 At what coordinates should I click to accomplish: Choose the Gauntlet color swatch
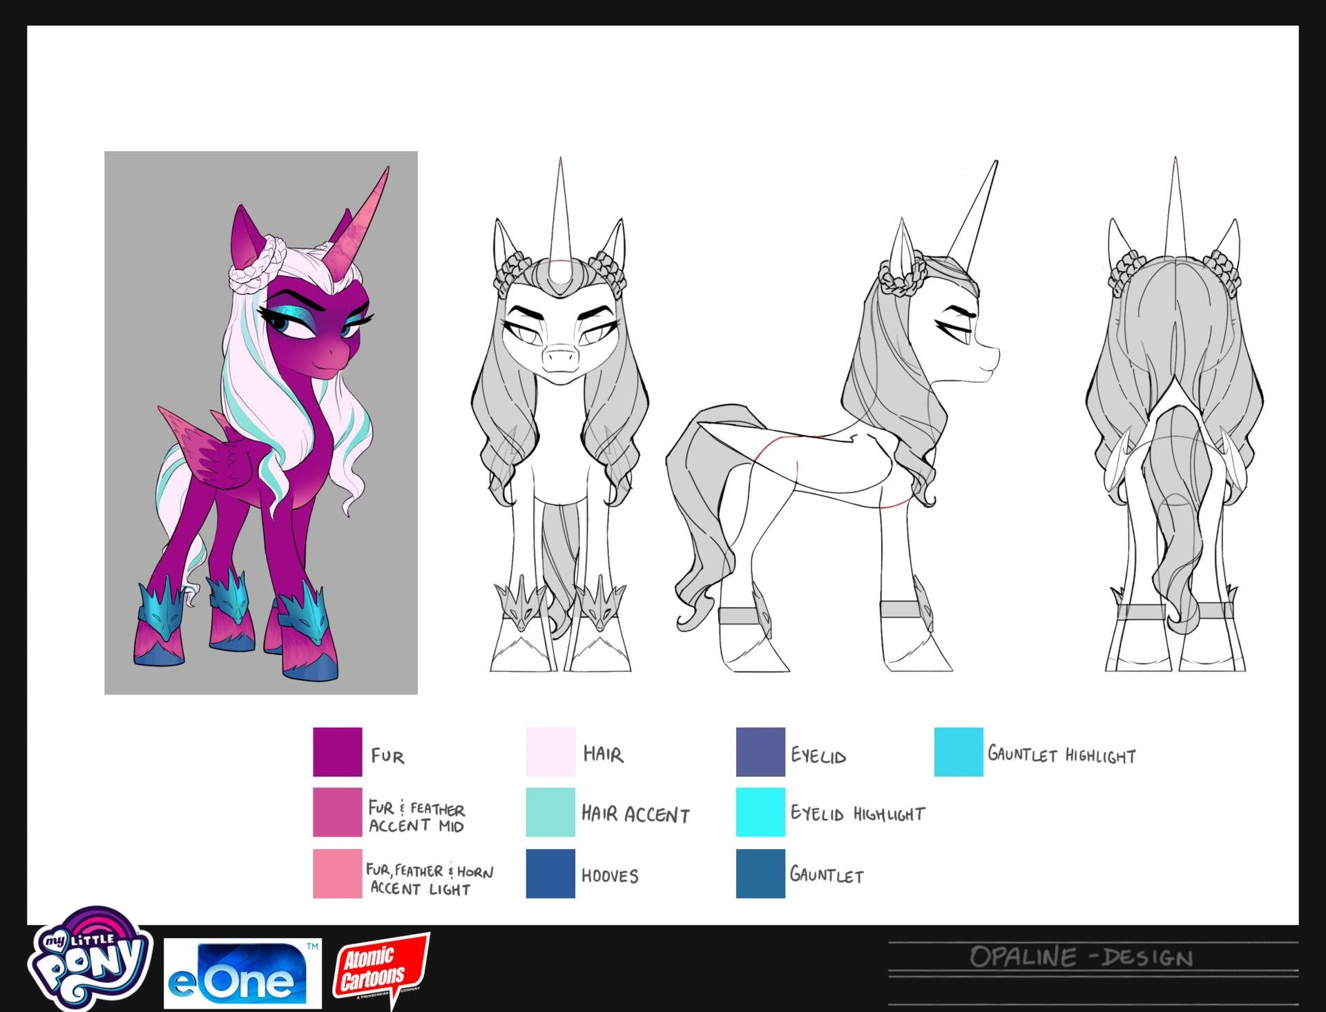click(760, 873)
